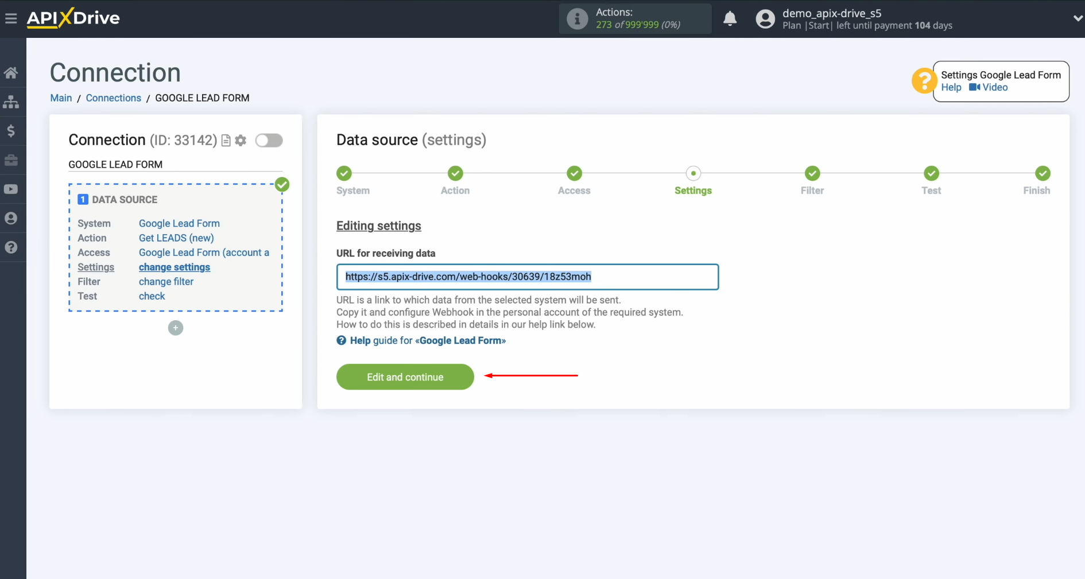The width and height of the screenshot is (1085, 579).
Task: Click the plus button below Data Source
Action: point(175,328)
